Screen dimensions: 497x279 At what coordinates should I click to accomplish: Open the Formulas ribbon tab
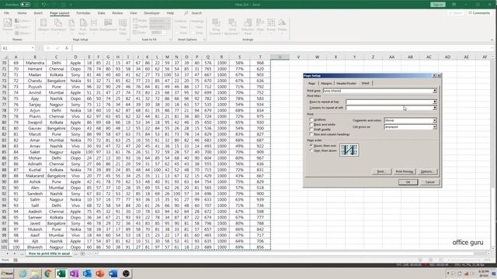pyautogui.click(x=83, y=13)
